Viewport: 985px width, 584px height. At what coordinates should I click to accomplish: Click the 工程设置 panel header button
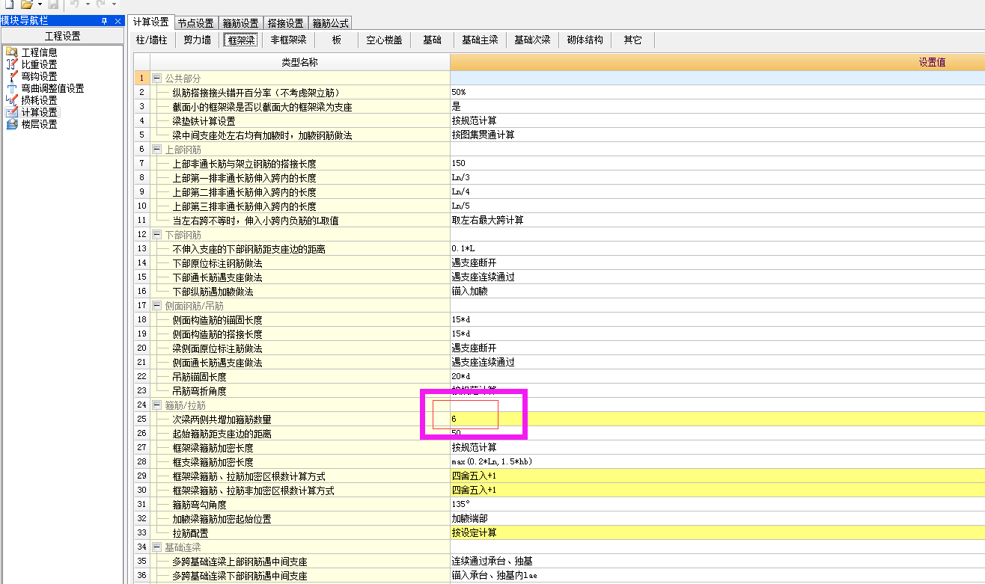[62, 36]
